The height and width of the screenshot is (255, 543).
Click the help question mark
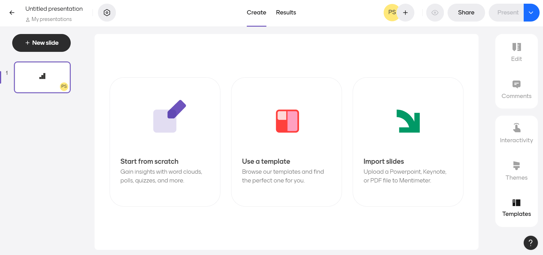tap(530, 243)
